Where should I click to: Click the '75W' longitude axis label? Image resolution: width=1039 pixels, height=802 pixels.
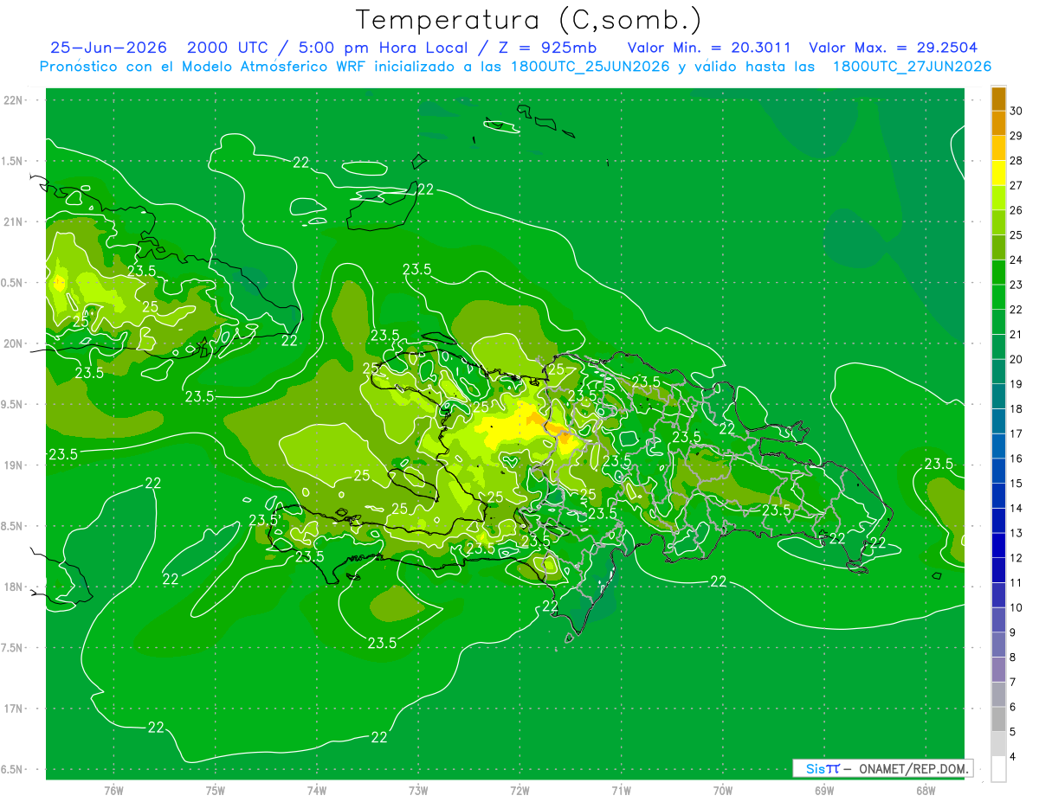tap(216, 791)
